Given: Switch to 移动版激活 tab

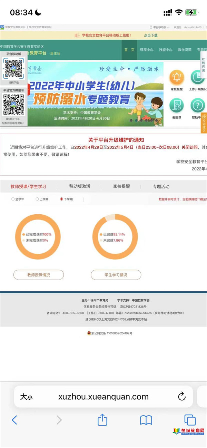Looking at the screenshot, I should coord(80,186).
